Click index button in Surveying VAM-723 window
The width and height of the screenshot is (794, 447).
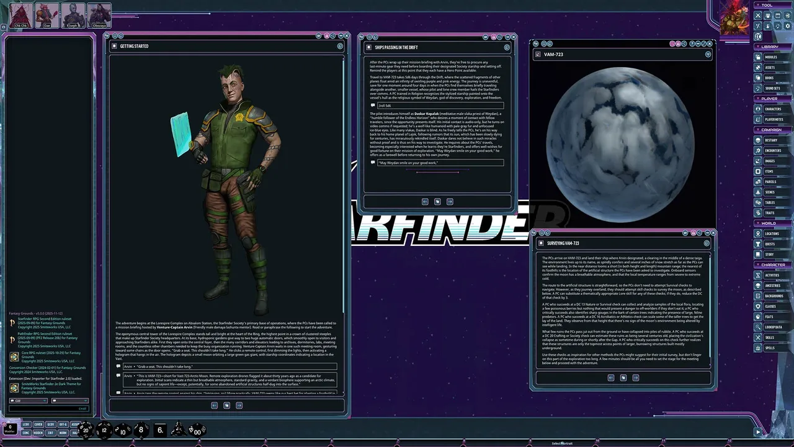tap(623, 377)
